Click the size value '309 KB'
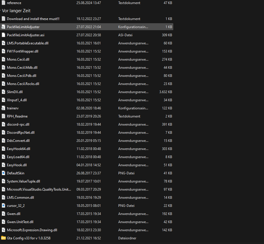 [167, 35]
